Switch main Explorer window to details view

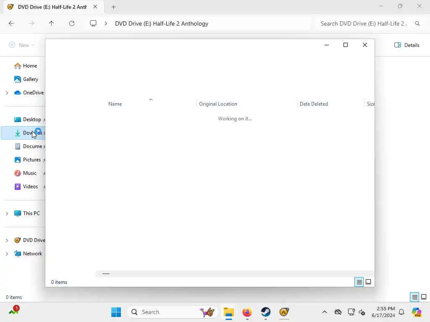[x=414, y=297]
